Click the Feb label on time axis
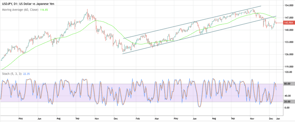 click(138, 119)
